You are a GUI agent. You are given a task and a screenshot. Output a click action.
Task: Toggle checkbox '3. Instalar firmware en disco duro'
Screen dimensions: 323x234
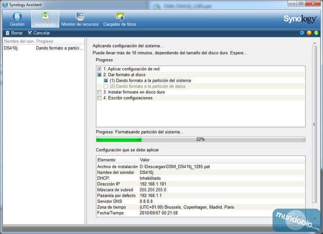point(99,92)
